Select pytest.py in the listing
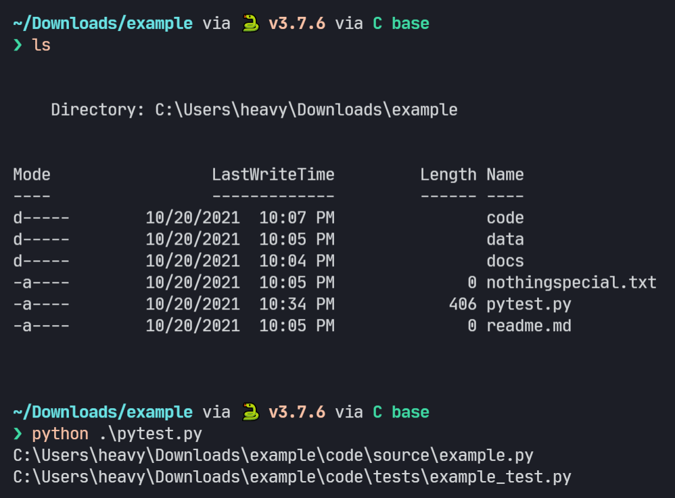 point(529,304)
